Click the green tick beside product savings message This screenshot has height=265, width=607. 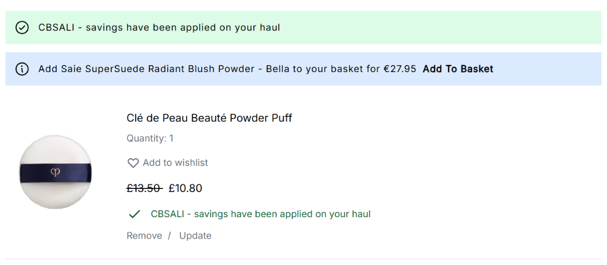click(x=134, y=214)
